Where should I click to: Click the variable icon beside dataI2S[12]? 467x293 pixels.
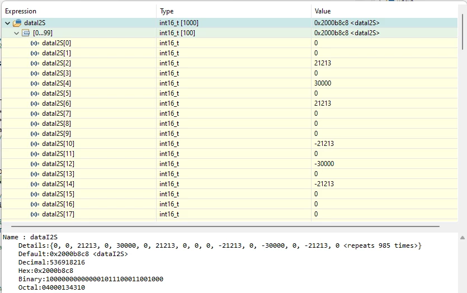click(35, 164)
